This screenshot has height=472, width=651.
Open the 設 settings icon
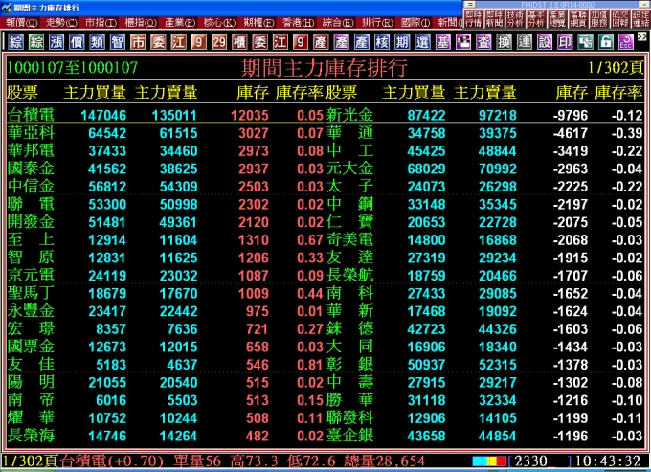(x=545, y=42)
